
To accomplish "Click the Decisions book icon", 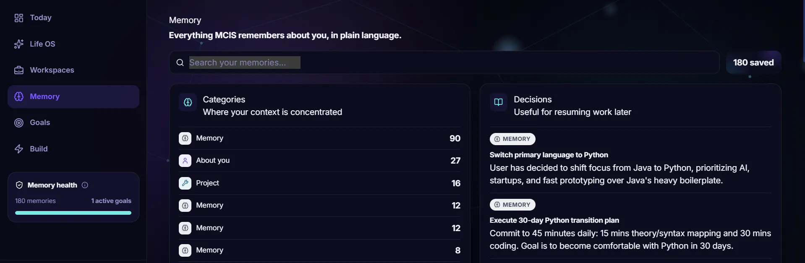I will pos(499,102).
